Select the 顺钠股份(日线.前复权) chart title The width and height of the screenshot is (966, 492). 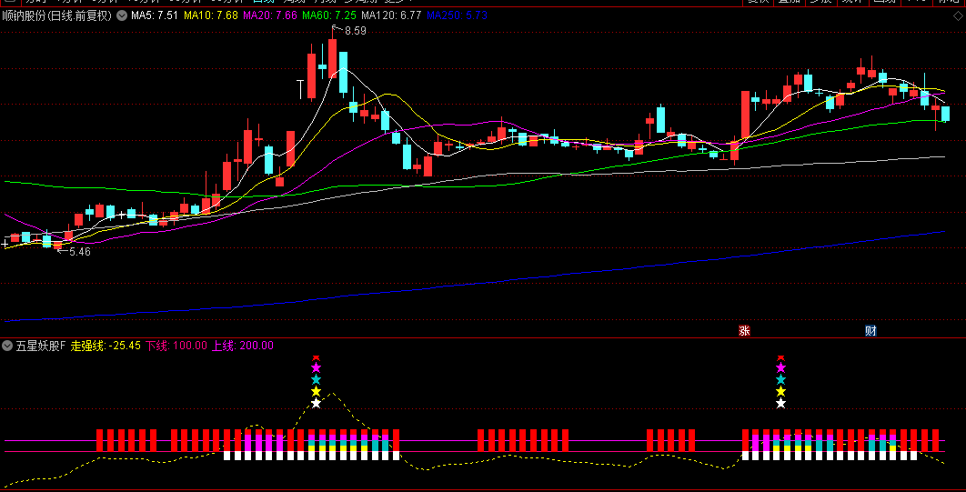[57, 15]
